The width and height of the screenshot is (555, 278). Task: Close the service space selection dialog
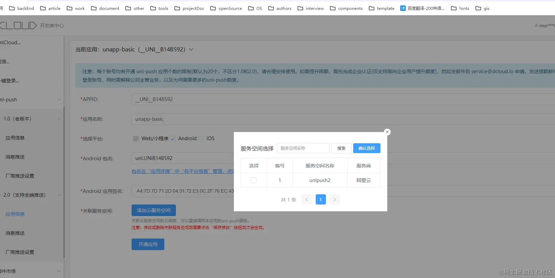(387, 132)
